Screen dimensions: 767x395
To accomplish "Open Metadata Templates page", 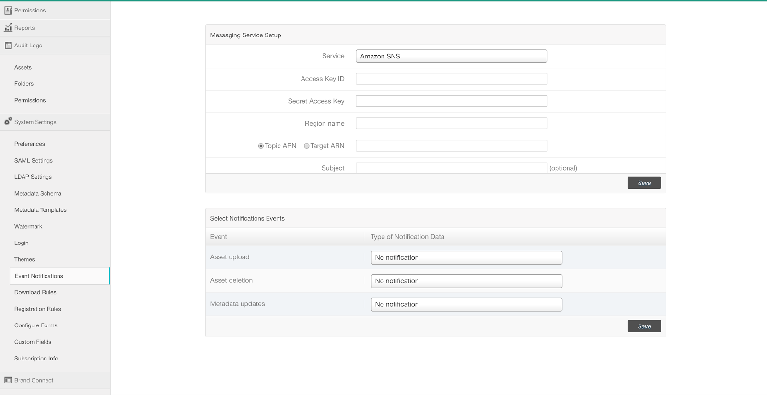I will [40, 210].
